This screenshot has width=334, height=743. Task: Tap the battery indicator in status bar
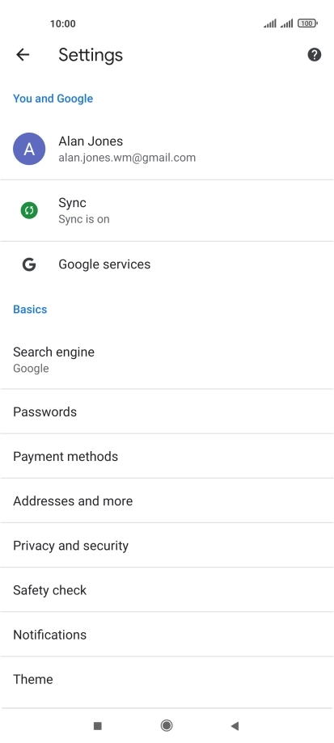click(x=307, y=23)
